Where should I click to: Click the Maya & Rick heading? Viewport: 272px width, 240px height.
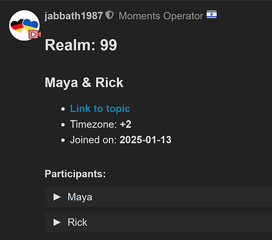[84, 83]
